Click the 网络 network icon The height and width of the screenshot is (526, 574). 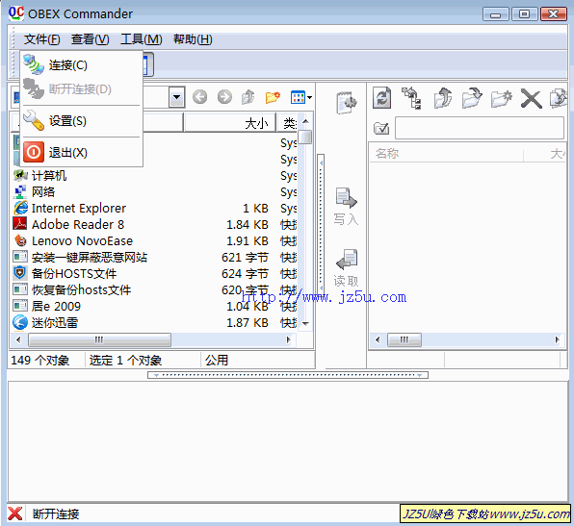pyautogui.click(x=20, y=191)
